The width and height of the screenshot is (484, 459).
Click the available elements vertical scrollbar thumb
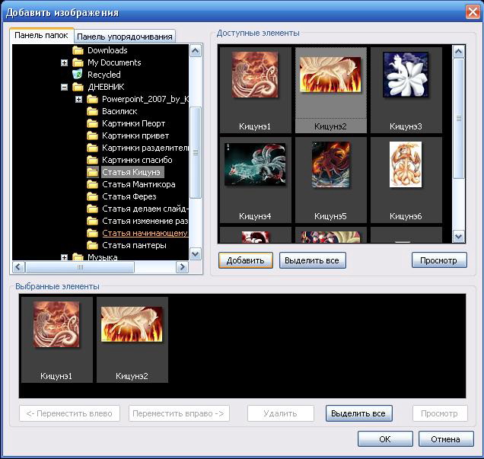coord(459,118)
